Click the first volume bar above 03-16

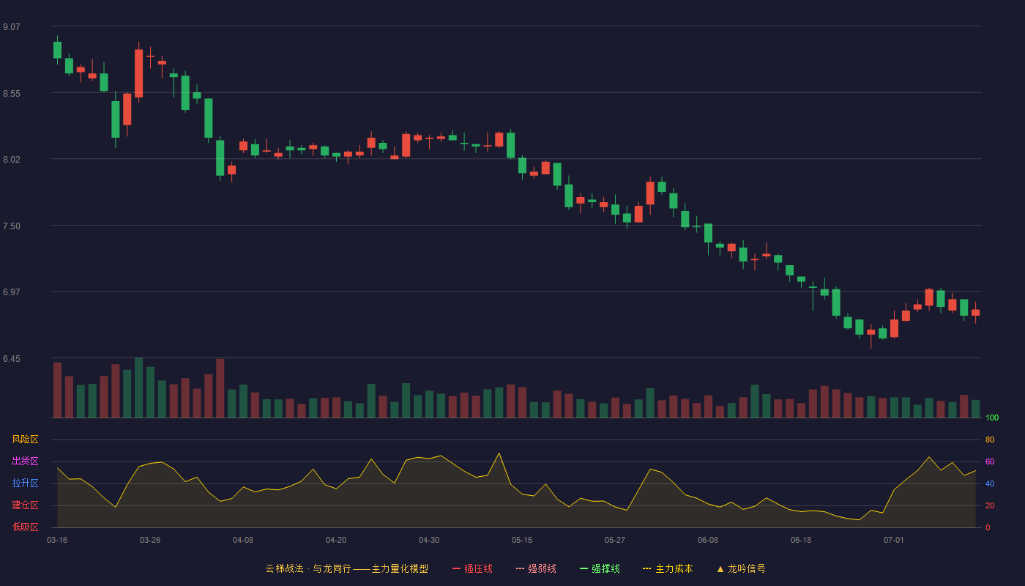tap(57, 390)
